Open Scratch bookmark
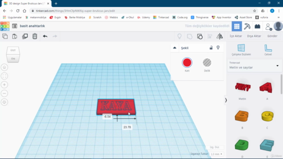Screen dimensions: 283x159 95,17
